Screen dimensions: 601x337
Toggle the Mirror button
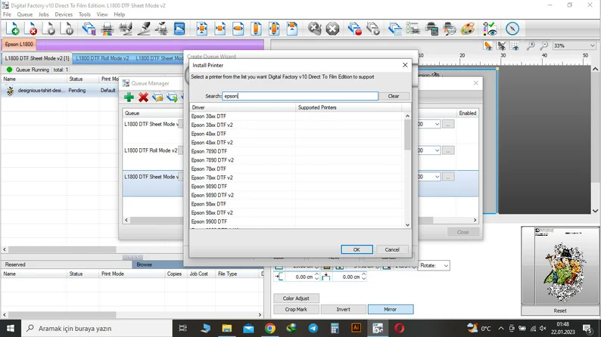[390, 309]
